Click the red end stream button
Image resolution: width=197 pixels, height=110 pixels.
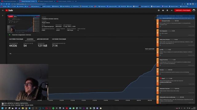(x=183, y=10)
